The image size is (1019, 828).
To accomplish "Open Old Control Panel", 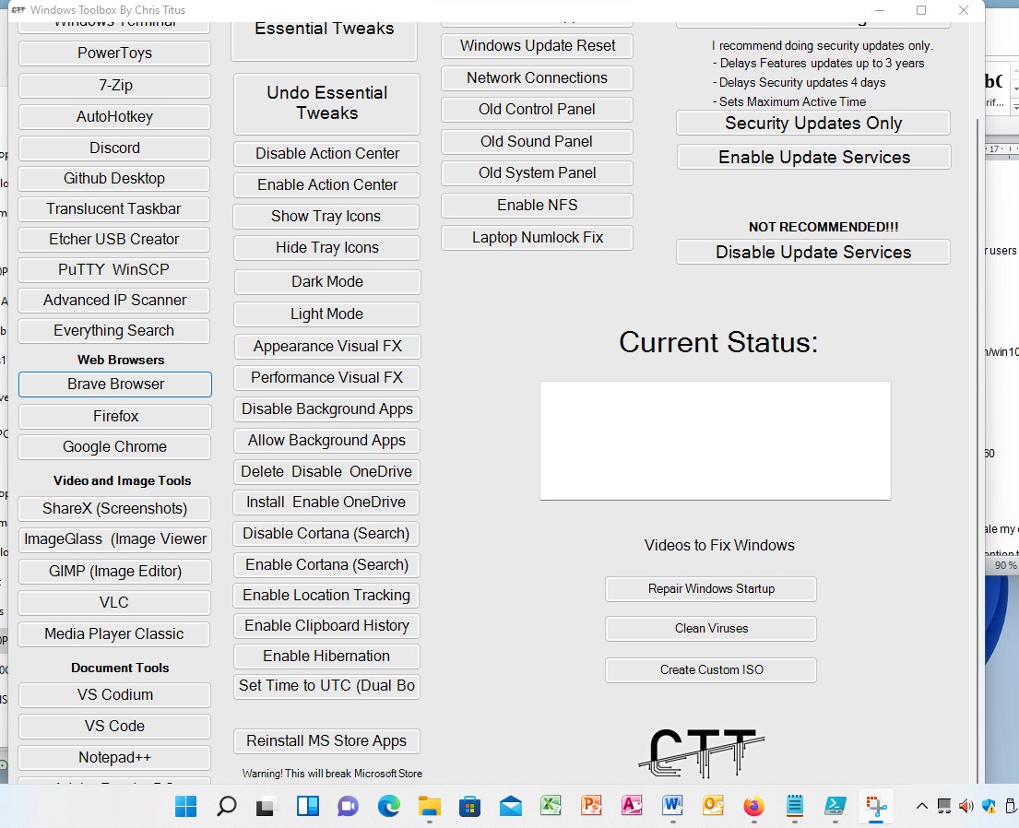I will [537, 109].
